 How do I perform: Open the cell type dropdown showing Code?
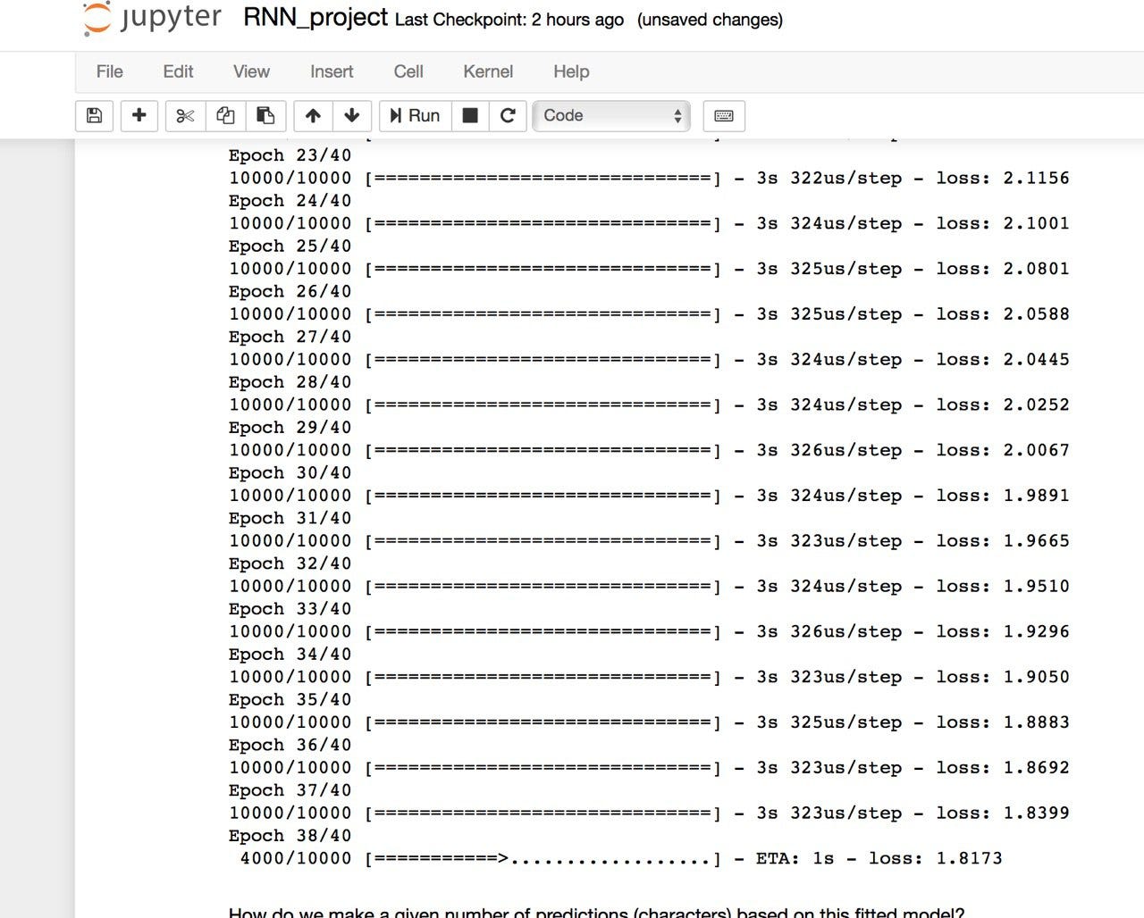click(611, 115)
